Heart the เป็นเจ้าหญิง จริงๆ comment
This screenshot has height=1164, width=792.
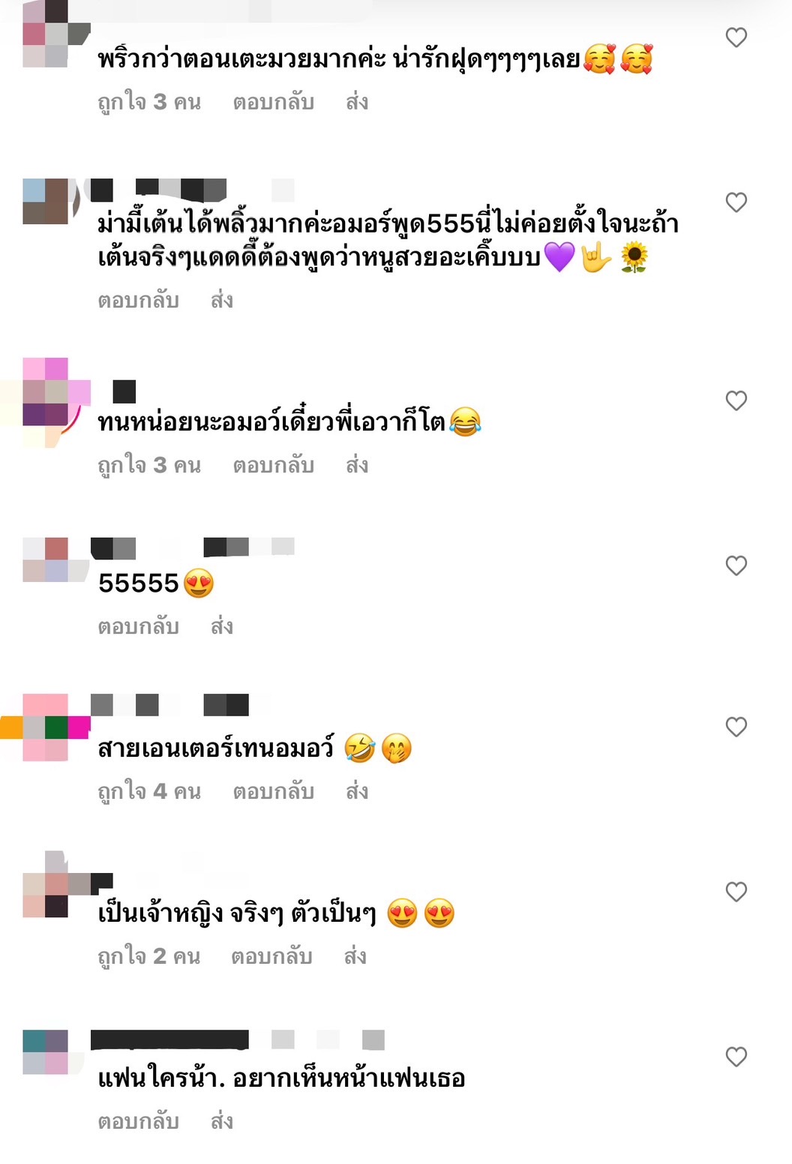pos(736,892)
